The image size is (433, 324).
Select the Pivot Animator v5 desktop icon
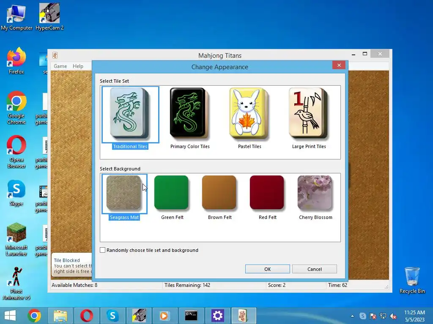tap(16, 283)
